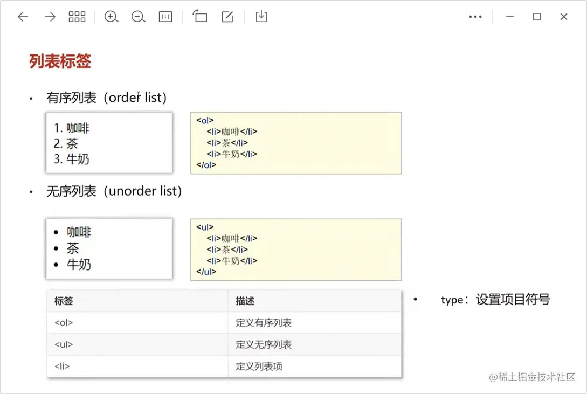Click <li>咖啡</li> in the ul code box
The image size is (587, 394).
(x=232, y=238)
